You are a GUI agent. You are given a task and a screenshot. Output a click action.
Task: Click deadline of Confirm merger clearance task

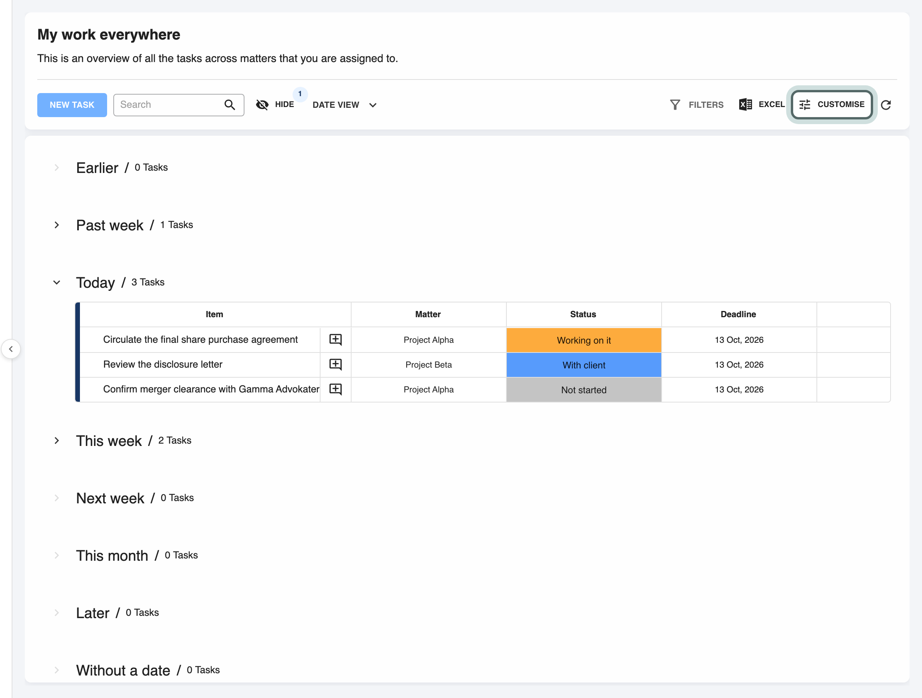[739, 390]
